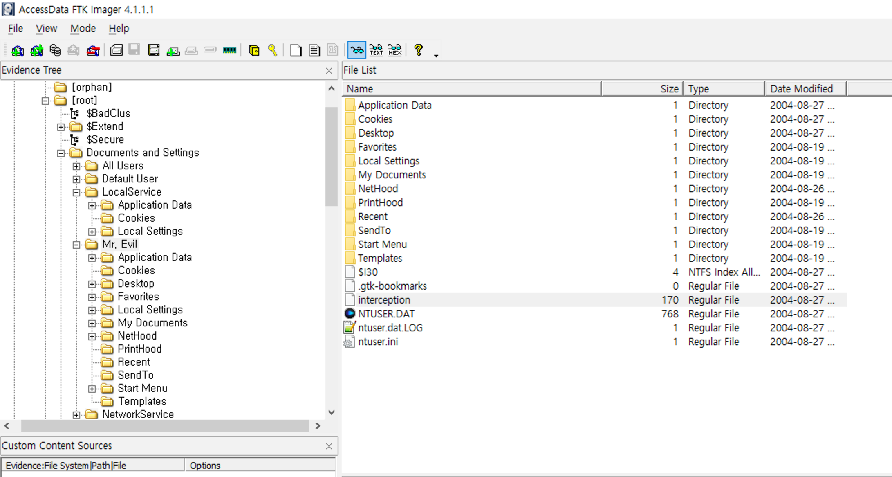
Task: Collapse the Mr. Evil tree folder
Action: [x=76, y=245]
